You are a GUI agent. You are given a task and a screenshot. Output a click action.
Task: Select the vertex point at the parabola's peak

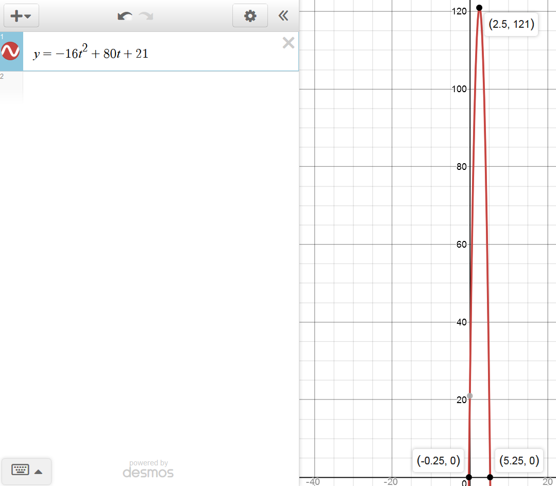click(479, 8)
